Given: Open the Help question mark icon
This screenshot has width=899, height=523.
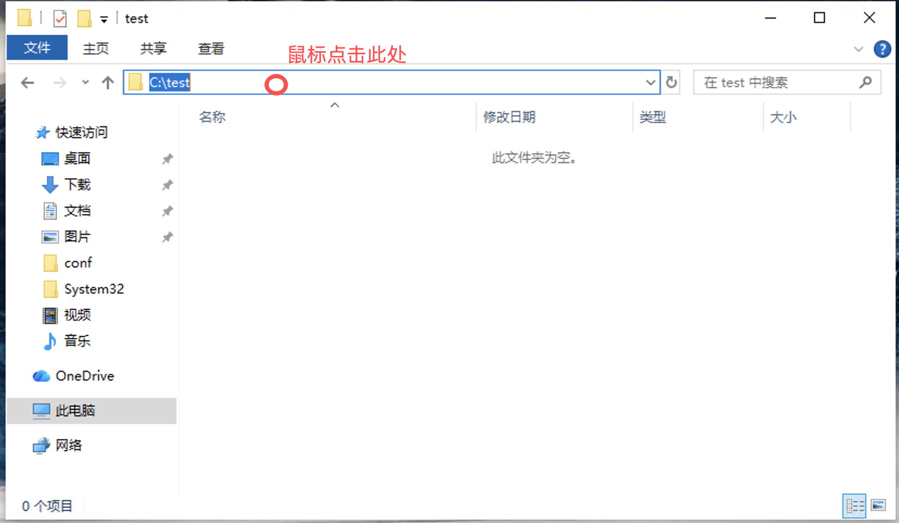Looking at the screenshot, I should point(882,49).
